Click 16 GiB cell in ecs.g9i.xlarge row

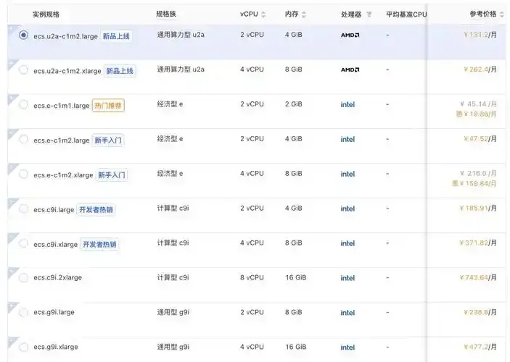pos(296,347)
